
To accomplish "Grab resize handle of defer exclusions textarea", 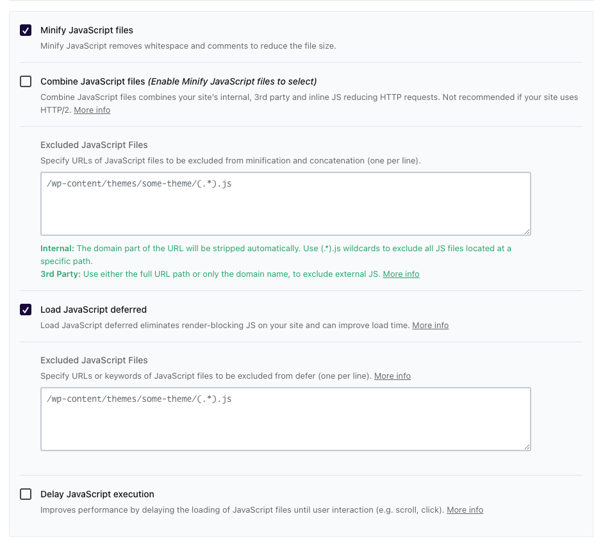I will [x=527, y=447].
